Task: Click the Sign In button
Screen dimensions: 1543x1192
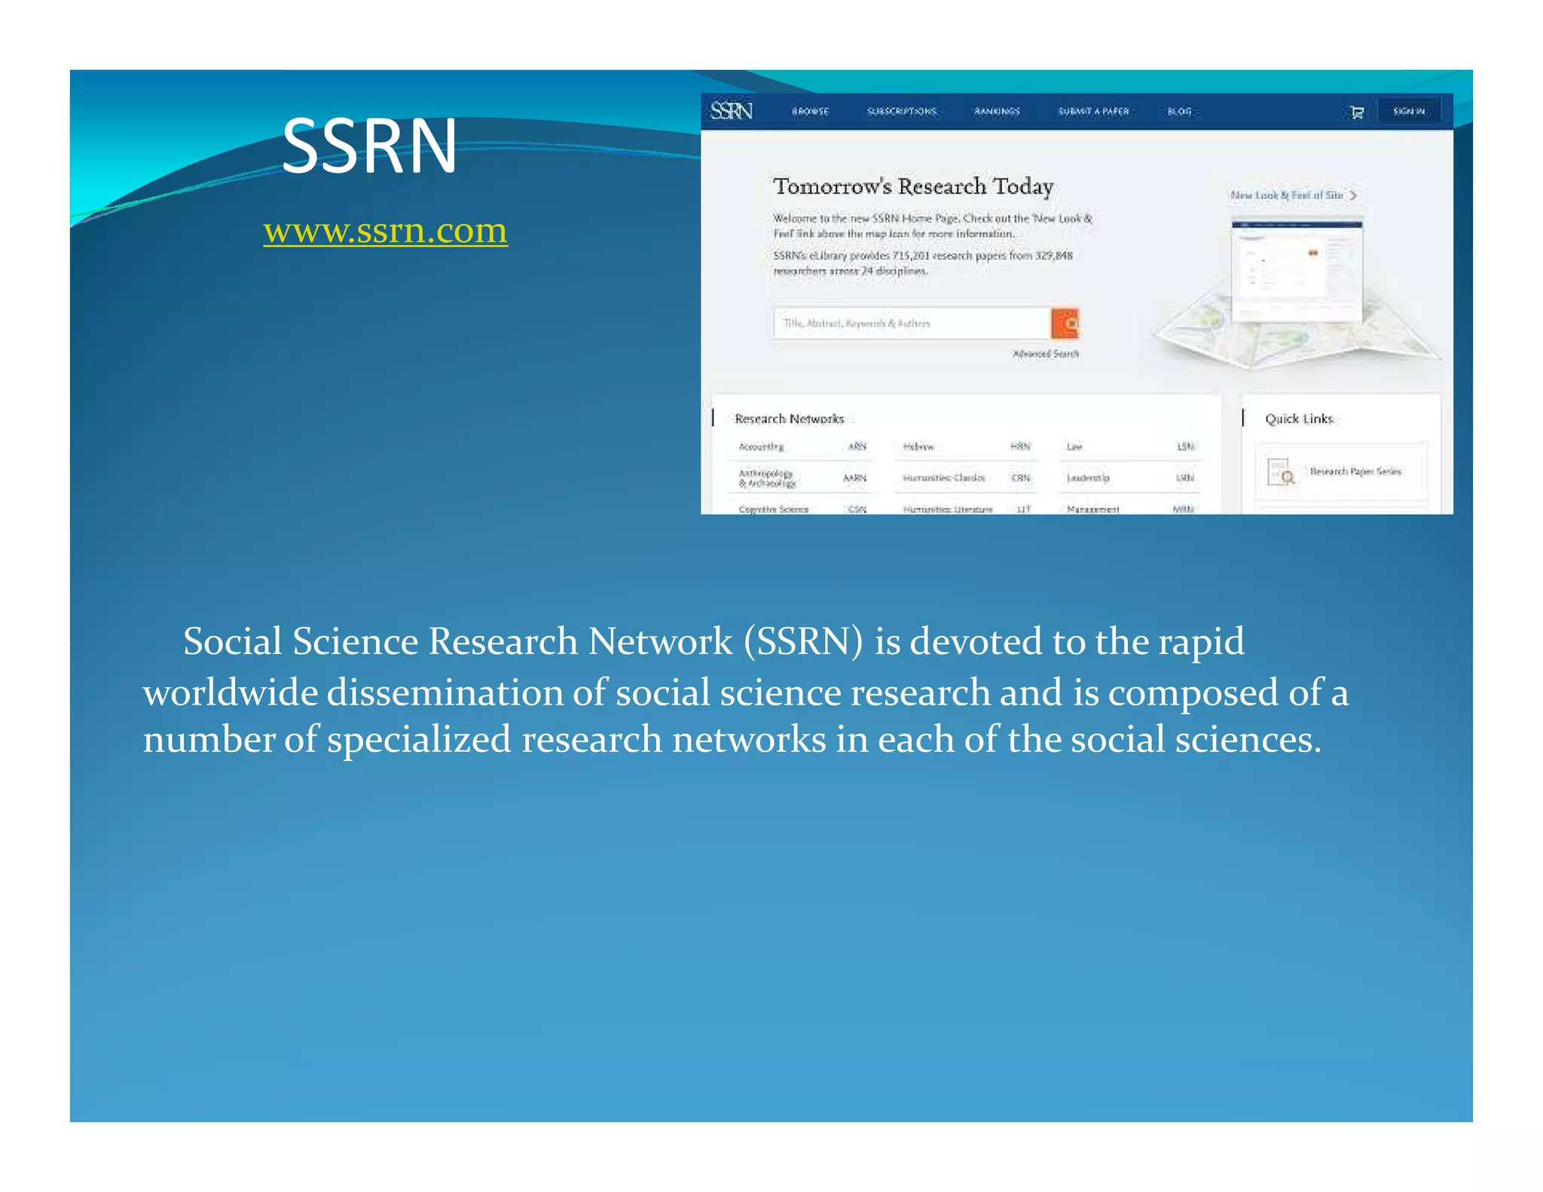Action: pos(1409,111)
